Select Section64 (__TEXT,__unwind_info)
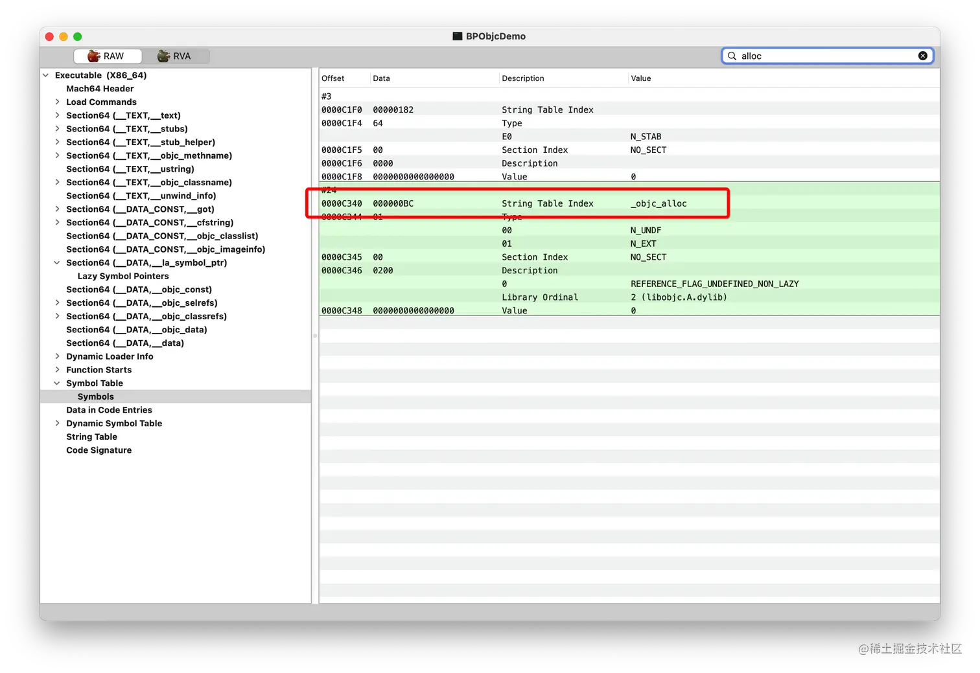 (141, 196)
